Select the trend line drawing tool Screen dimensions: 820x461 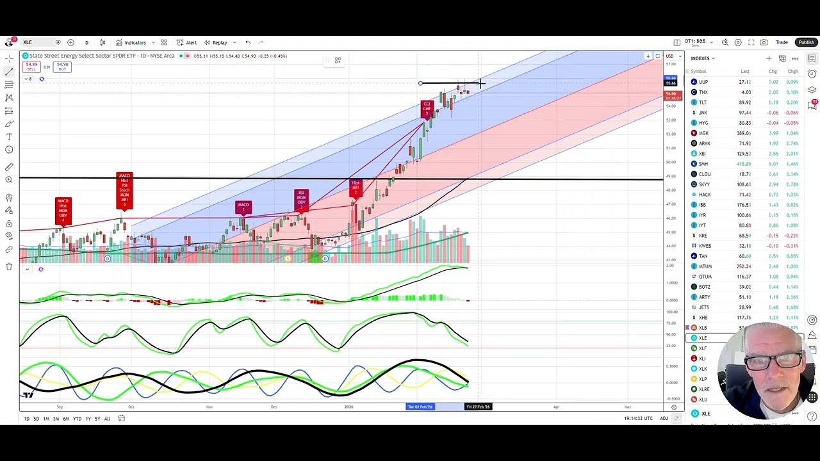coord(9,71)
